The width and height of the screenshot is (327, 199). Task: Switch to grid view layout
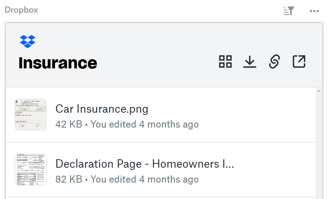[x=225, y=61]
